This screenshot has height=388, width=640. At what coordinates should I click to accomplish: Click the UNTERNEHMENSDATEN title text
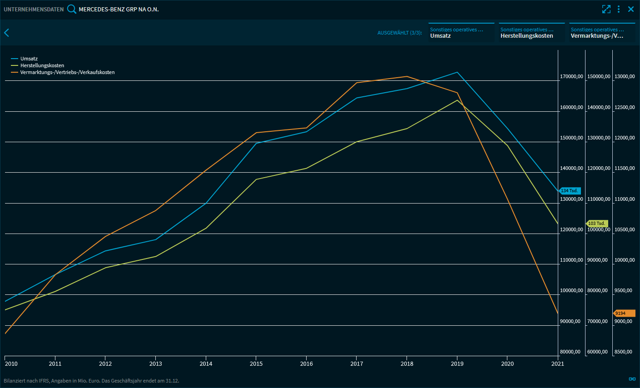coord(34,9)
